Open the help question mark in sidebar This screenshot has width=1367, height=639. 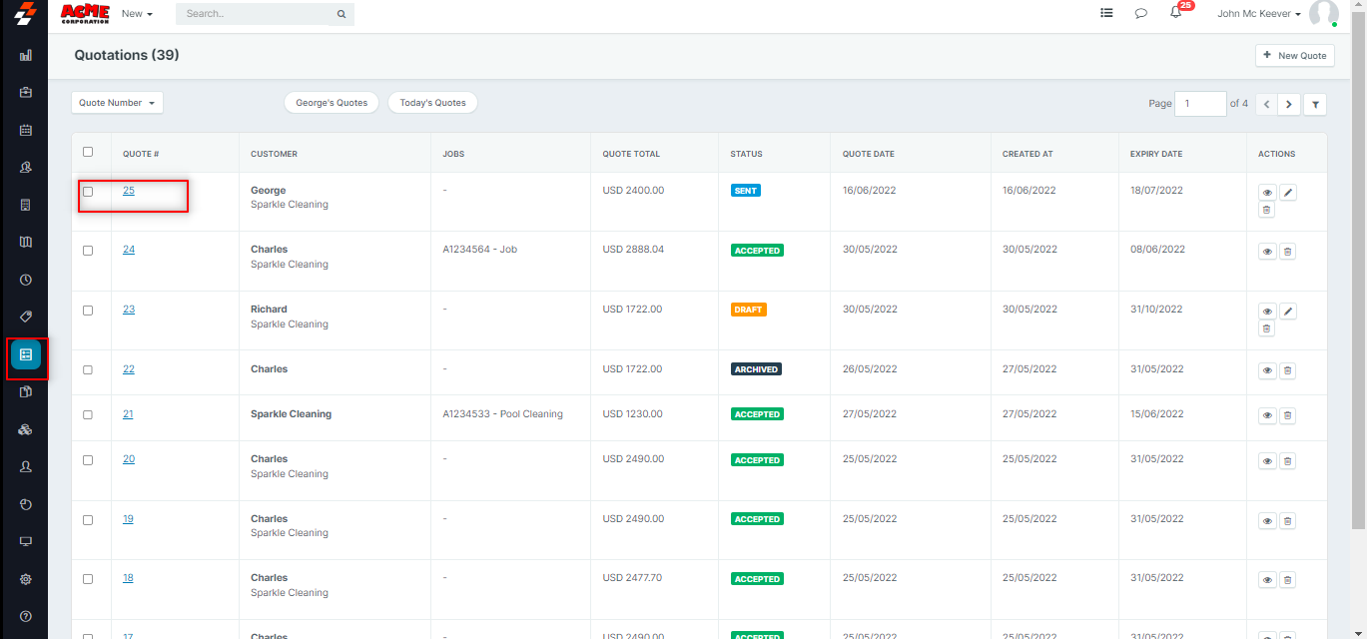(26, 616)
